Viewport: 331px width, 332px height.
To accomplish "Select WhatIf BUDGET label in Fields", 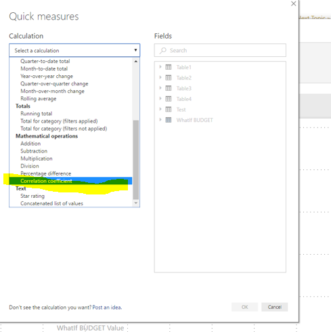I will [194, 120].
